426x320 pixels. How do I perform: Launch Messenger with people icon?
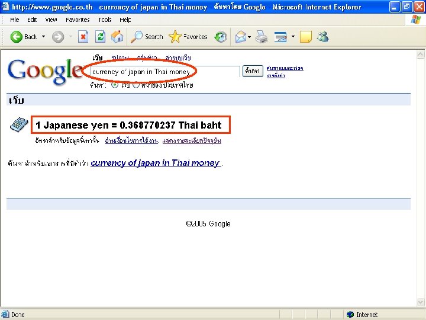tap(323, 37)
